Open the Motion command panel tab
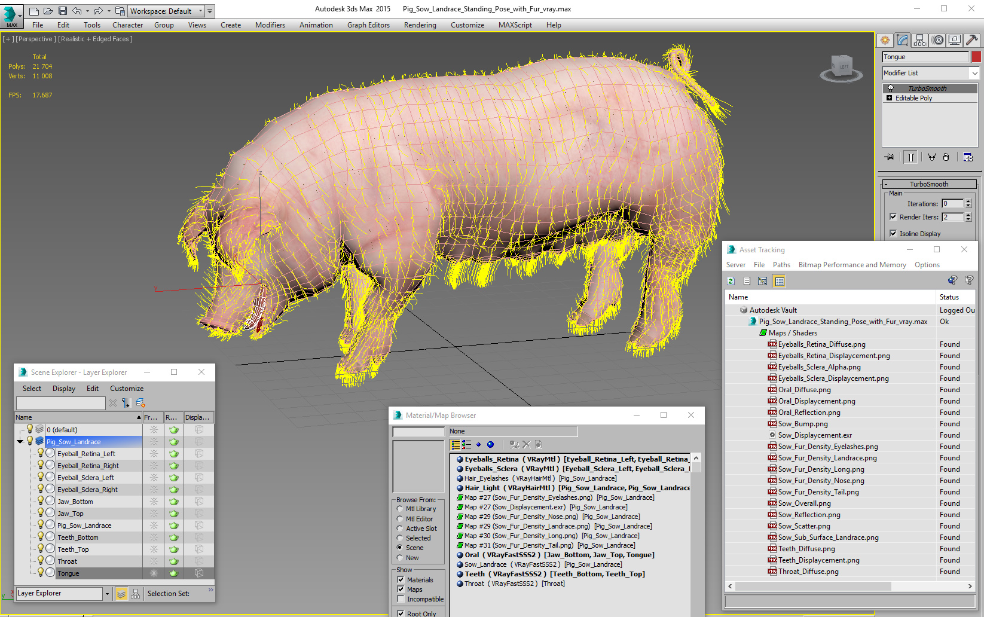Screen dimensions: 984x617 pos(937,40)
